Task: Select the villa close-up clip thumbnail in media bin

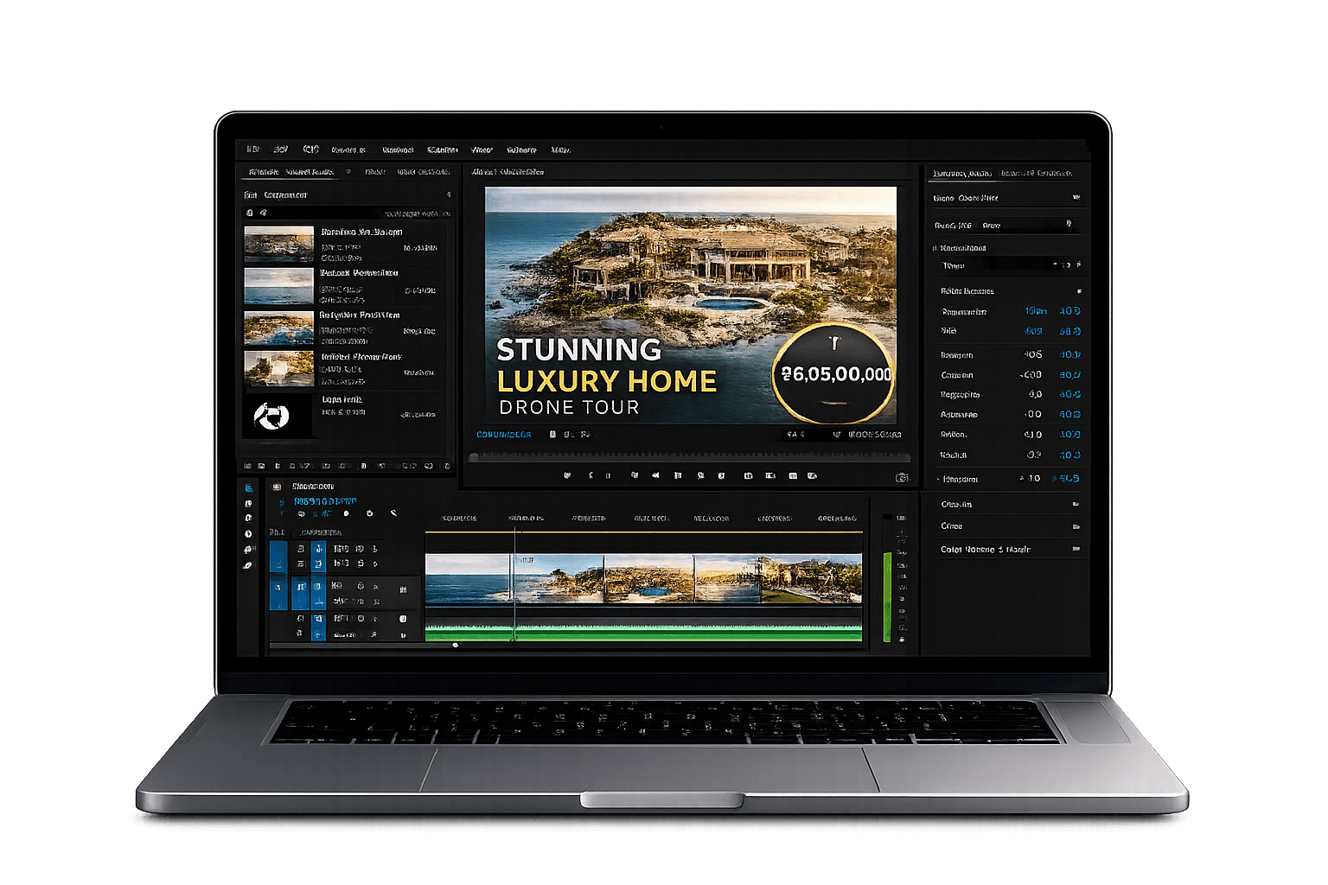Action: [278, 369]
